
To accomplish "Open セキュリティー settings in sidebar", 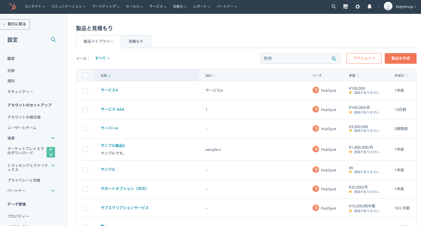I will (x=20, y=91).
